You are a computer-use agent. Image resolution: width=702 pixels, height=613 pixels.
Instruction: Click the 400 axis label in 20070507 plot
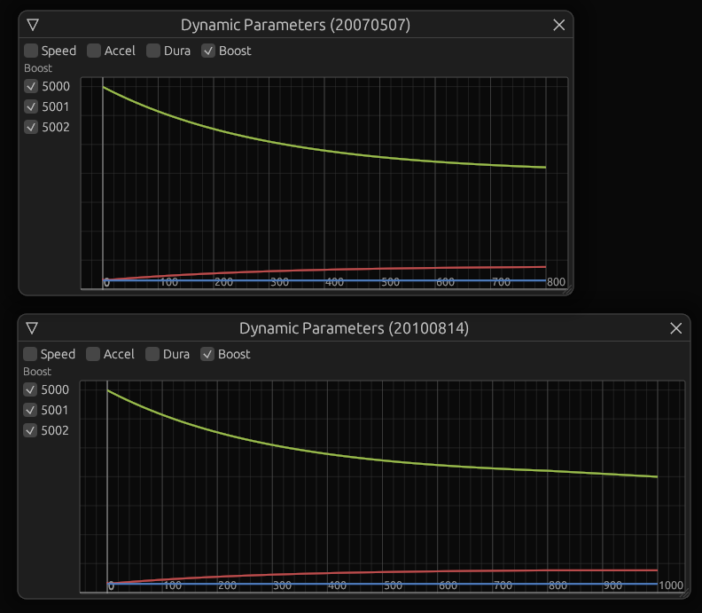click(334, 282)
